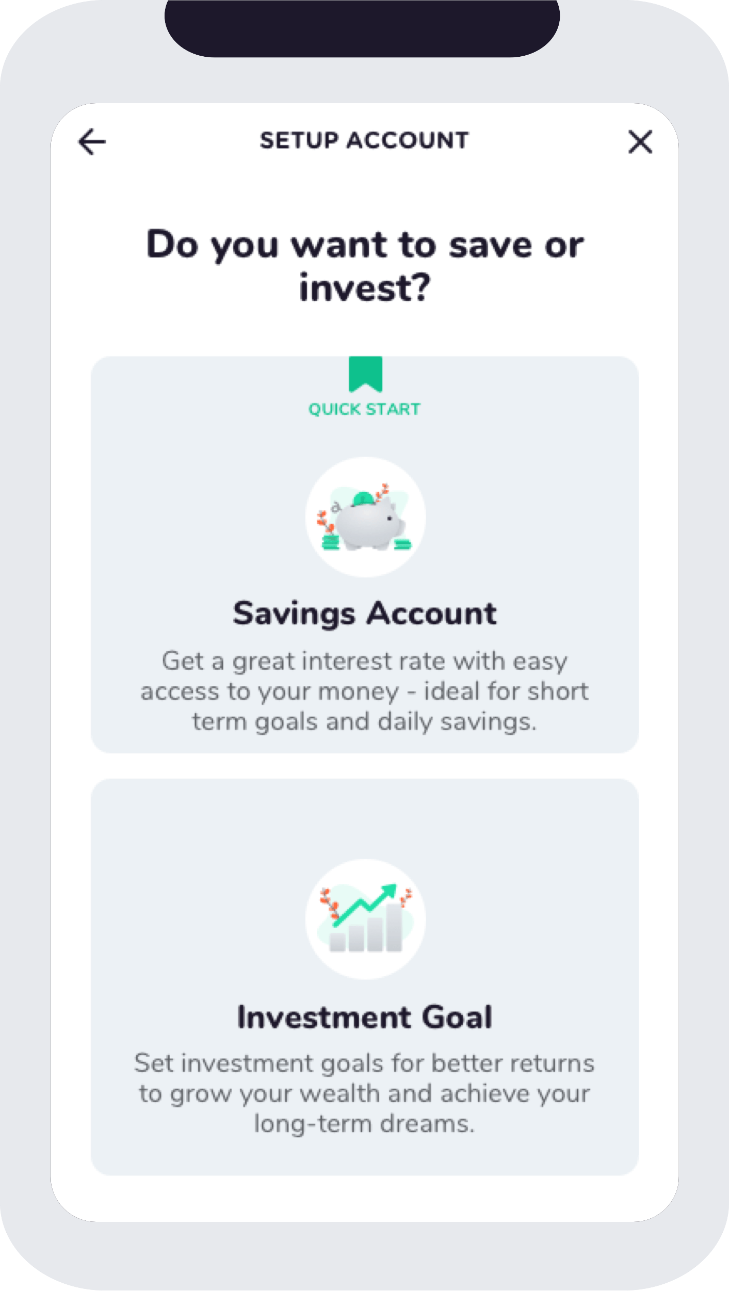Click "long-term dreams." in the investment description

click(x=364, y=1124)
